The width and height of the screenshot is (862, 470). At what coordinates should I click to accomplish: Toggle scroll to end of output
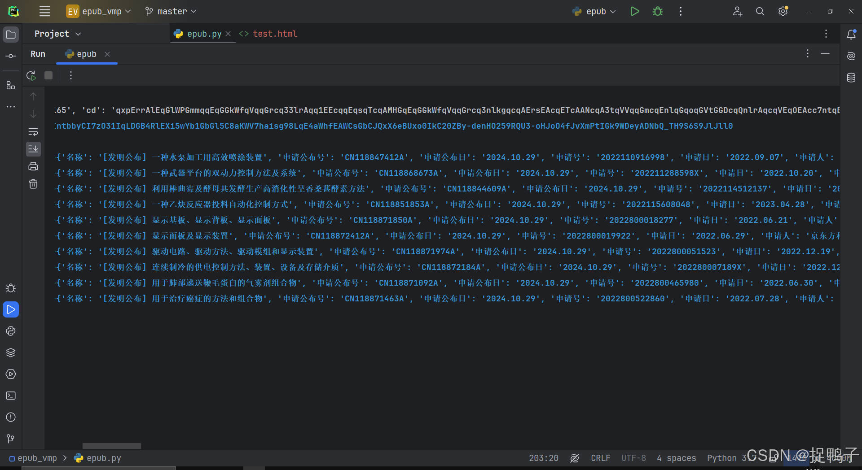pos(33,149)
